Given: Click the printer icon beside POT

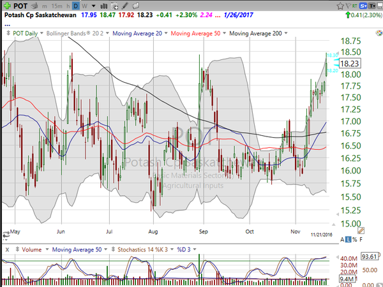Looking at the screenshot, I should click(34, 6).
